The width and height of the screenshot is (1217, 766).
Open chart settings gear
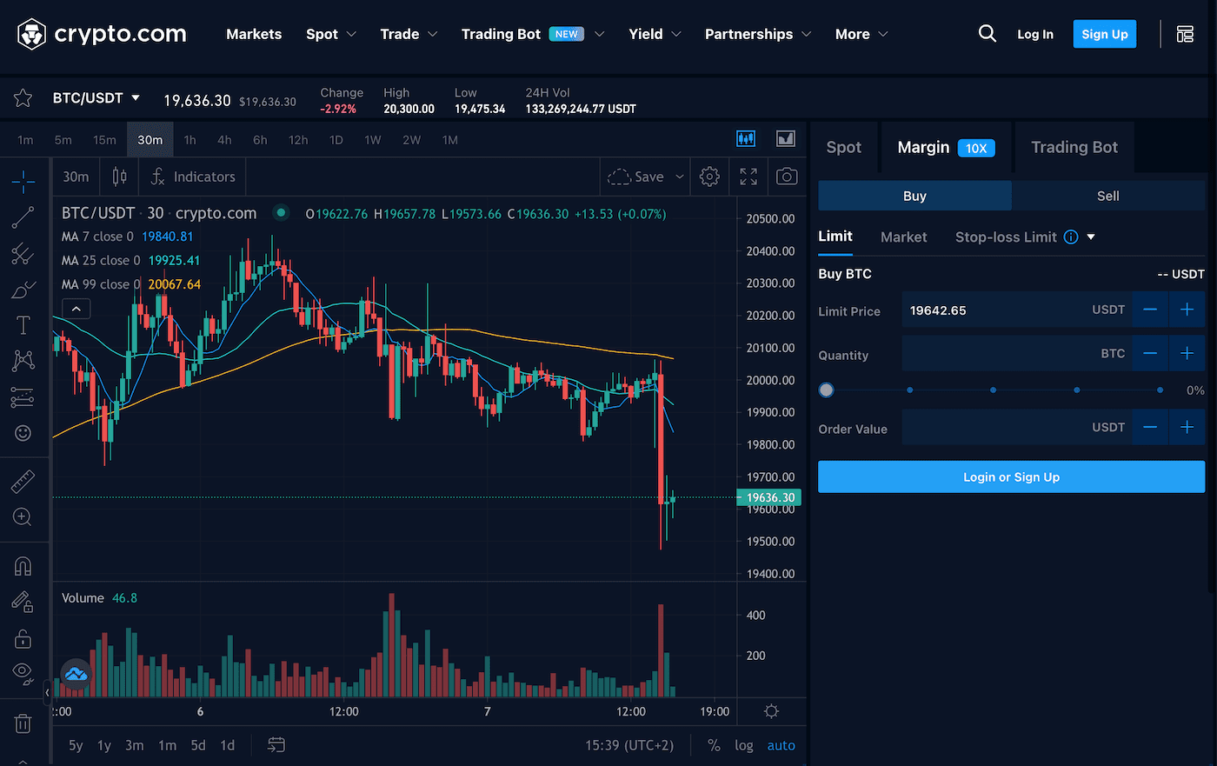click(709, 177)
